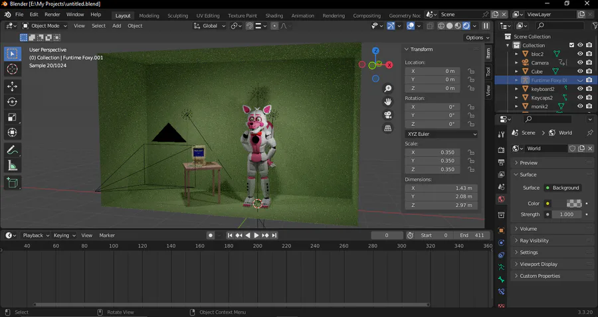The height and width of the screenshot is (317, 598).
Task: Select the Cursor tool
Action: 12,69
